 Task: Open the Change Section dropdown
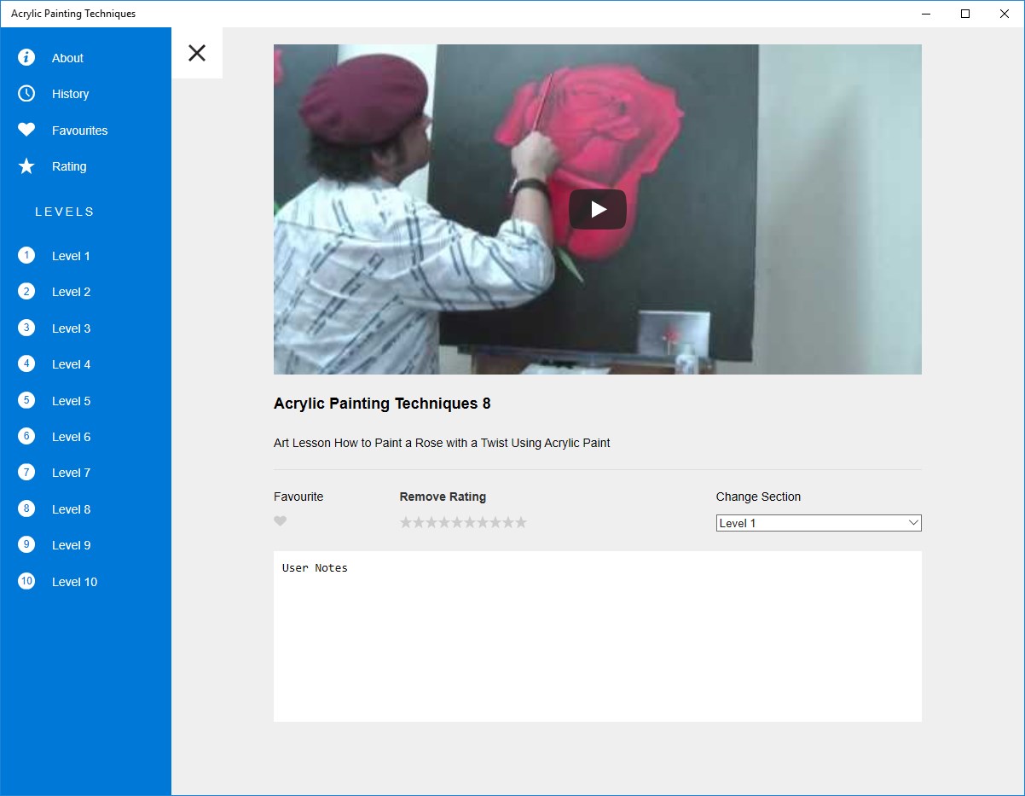tap(819, 523)
